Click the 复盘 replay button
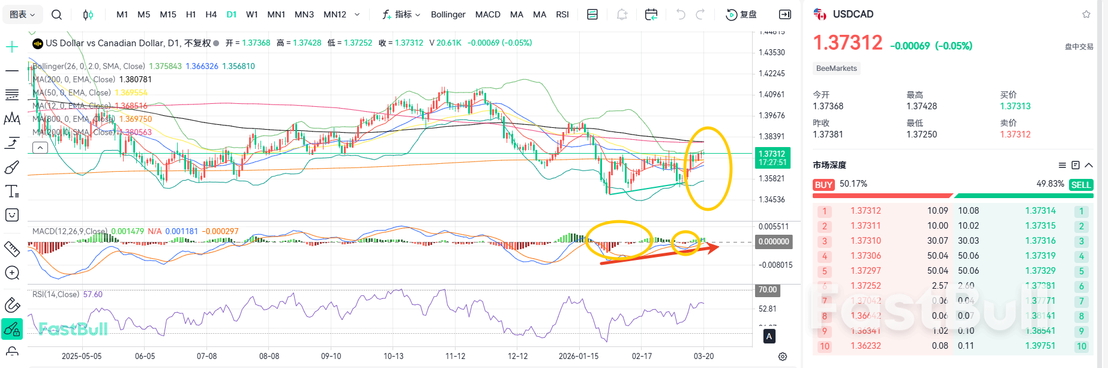 coord(742,14)
